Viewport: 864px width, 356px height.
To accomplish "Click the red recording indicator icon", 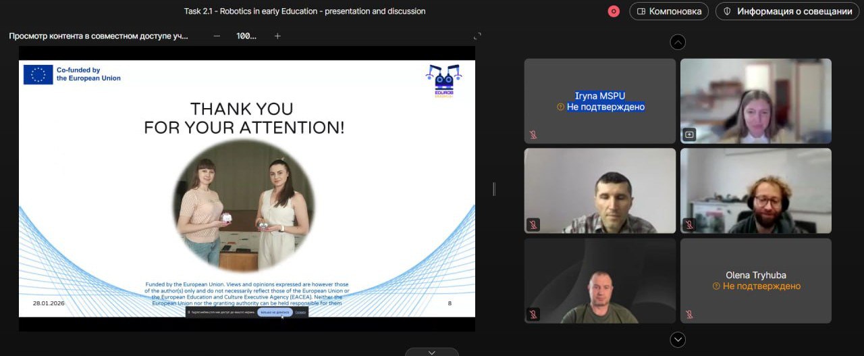I will (x=614, y=11).
